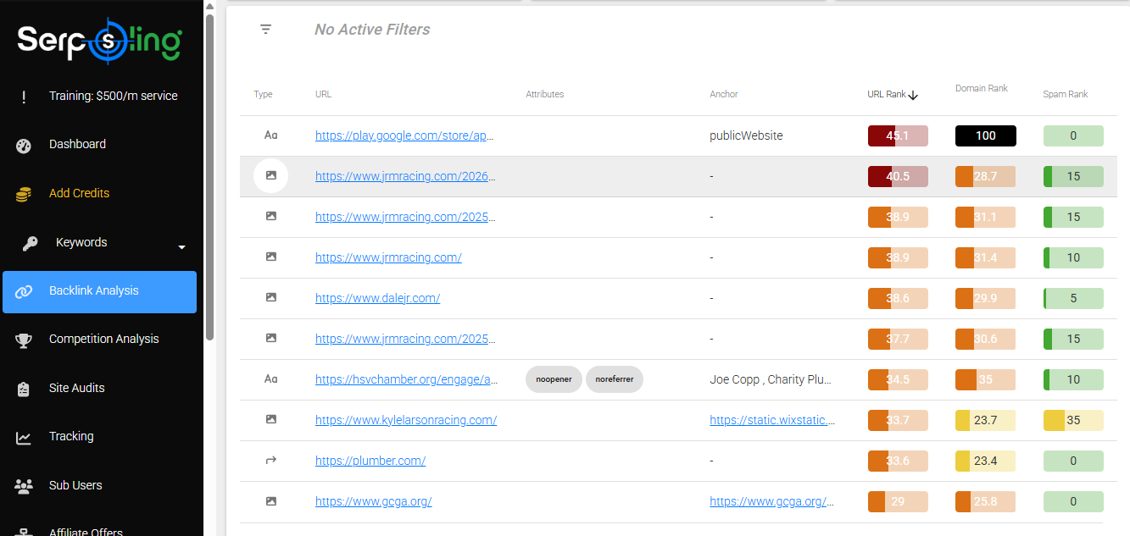Open the kylelarsonracing.com URL link
The width and height of the screenshot is (1130, 536).
tap(406, 420)
